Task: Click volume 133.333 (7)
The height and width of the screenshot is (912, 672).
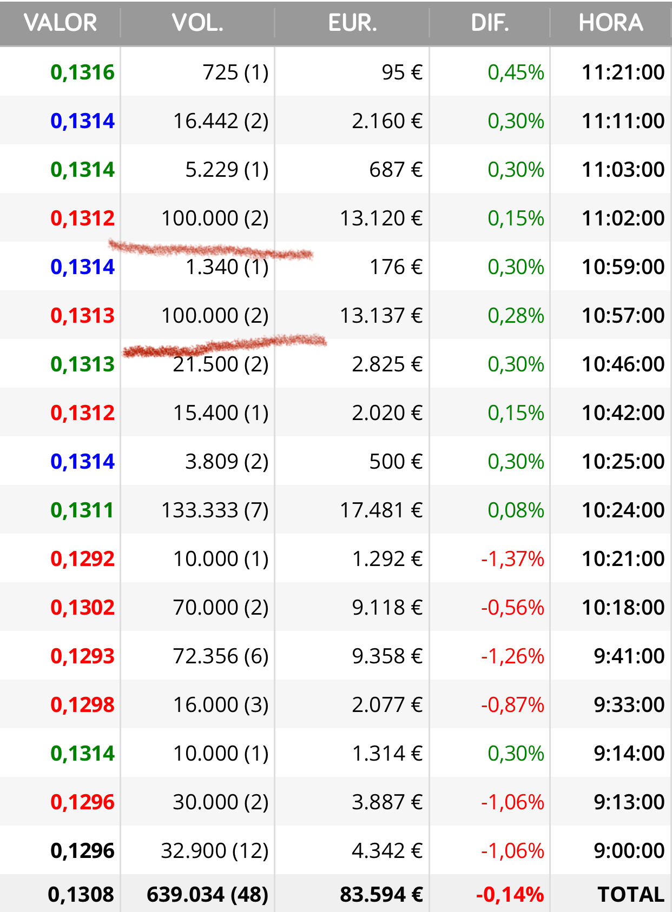Action: pyautogui.click(x=215, y=510)
